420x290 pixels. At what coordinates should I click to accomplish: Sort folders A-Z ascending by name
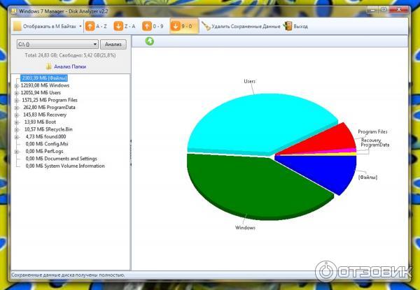97,26
